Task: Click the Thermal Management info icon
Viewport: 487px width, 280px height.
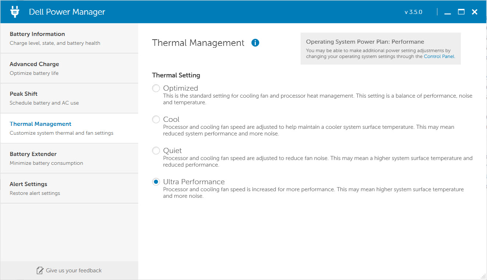Action: pyautogui.click(x=255, y=43)
